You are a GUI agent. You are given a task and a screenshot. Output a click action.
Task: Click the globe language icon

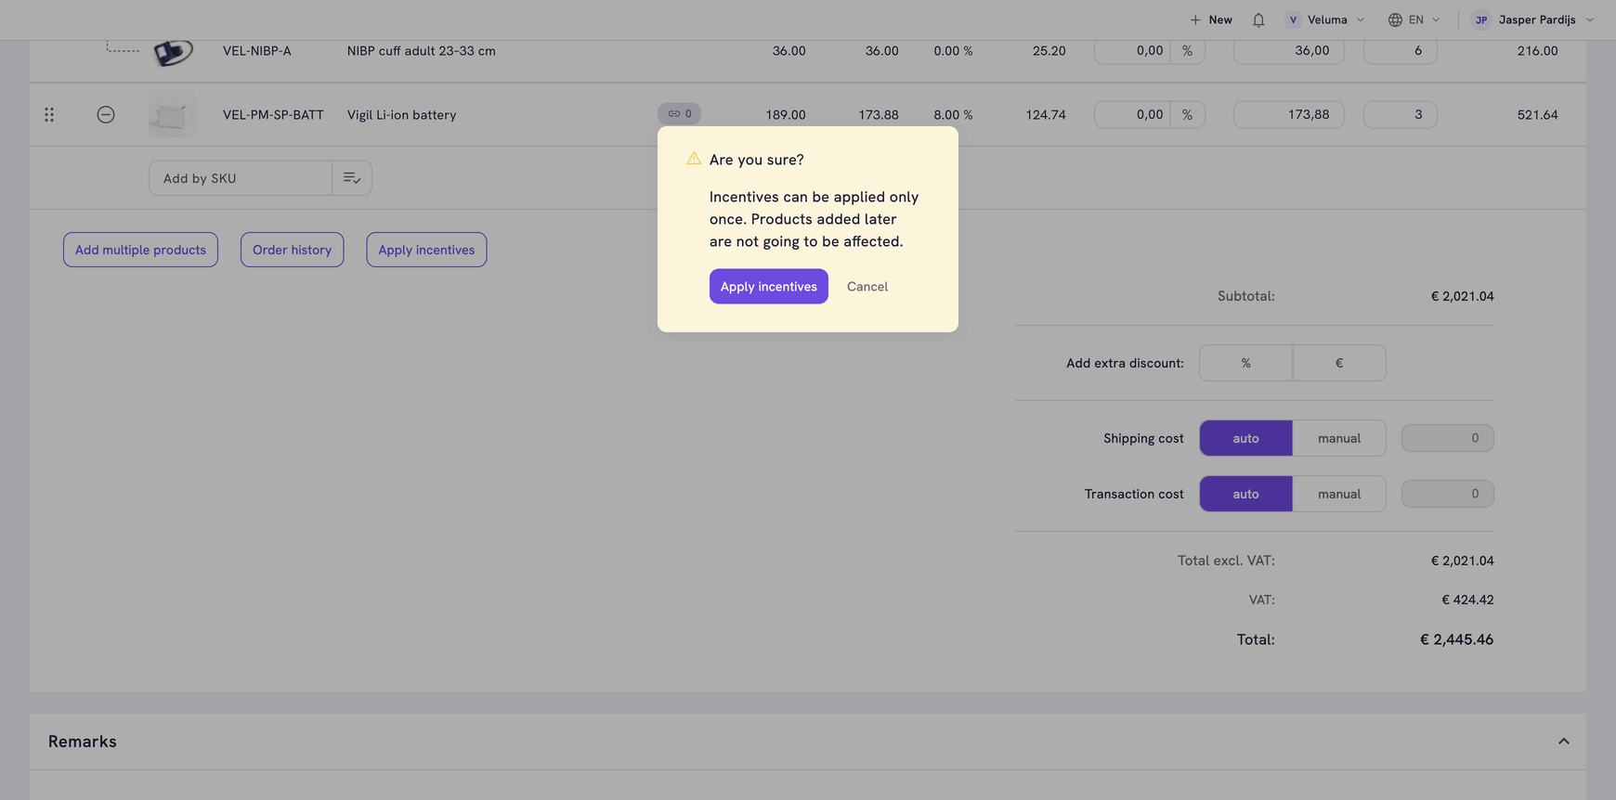point(1395,19)
